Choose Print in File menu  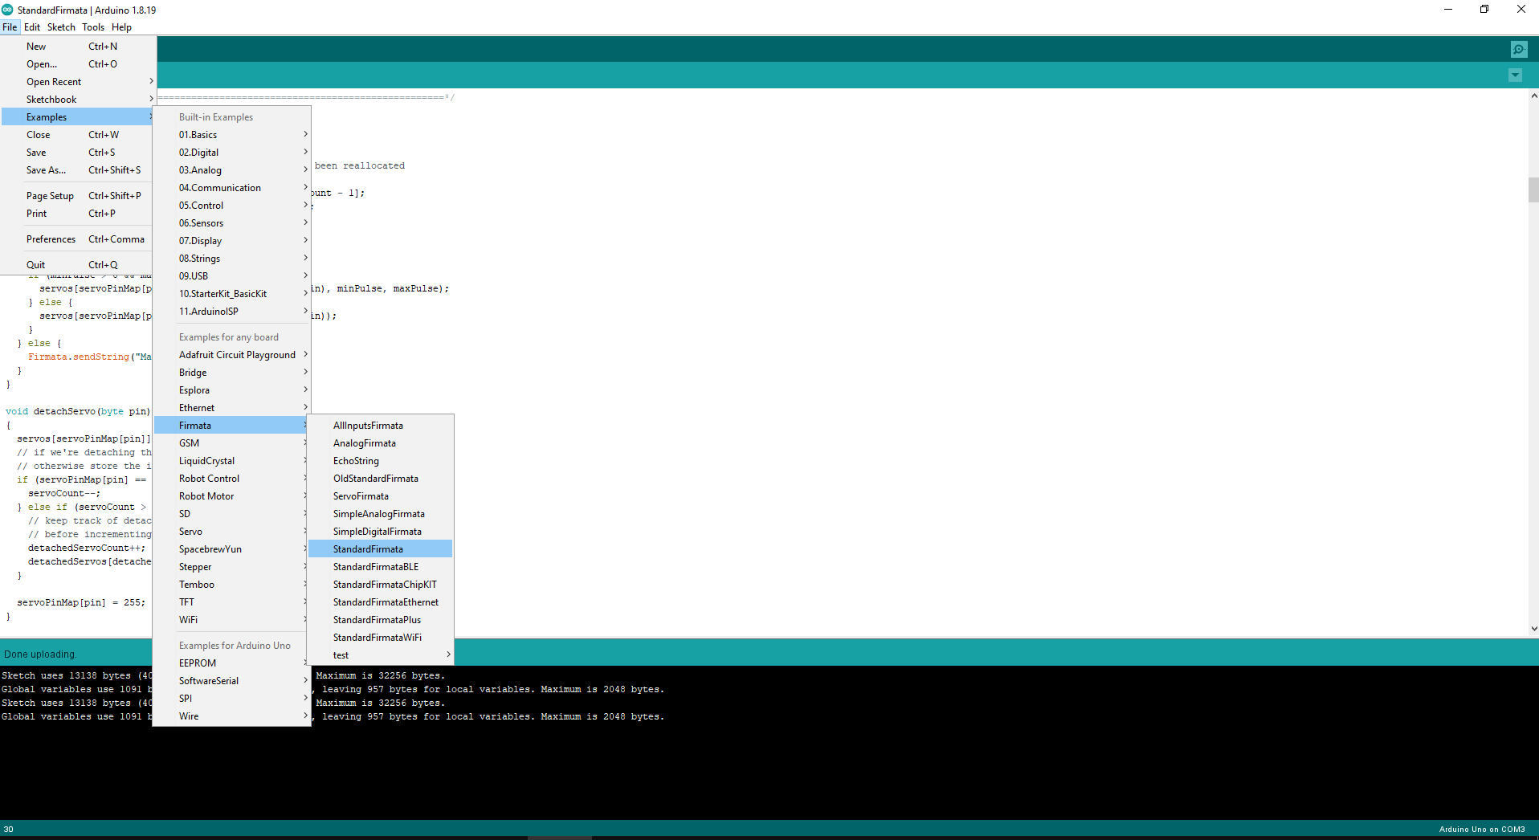click(x=78, y=214)
